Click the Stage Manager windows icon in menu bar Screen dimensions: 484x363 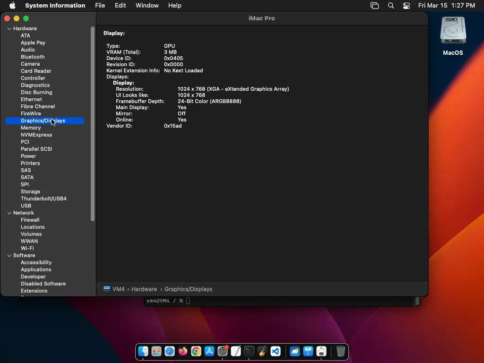374,6
